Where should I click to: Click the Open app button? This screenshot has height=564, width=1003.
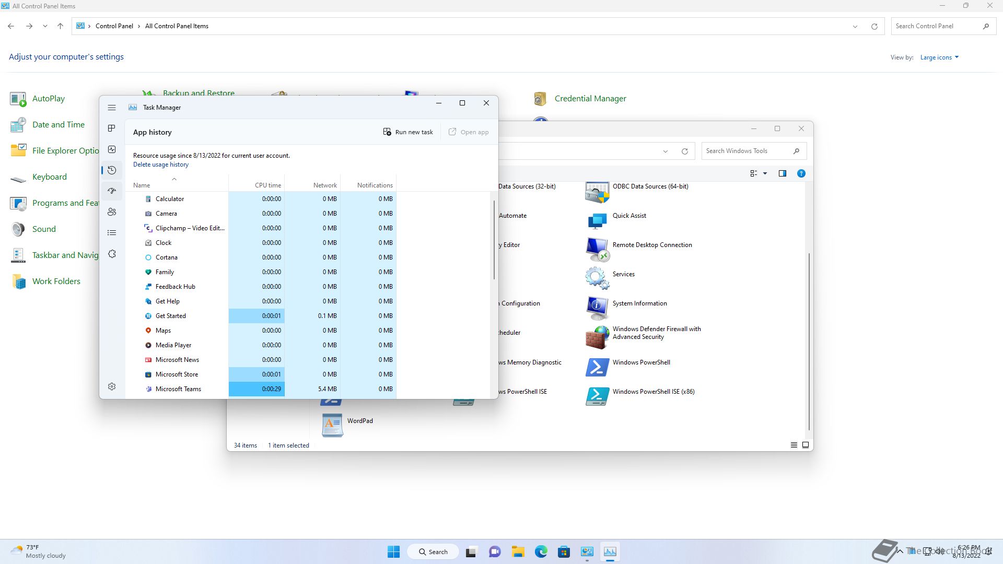pos(469,132)
